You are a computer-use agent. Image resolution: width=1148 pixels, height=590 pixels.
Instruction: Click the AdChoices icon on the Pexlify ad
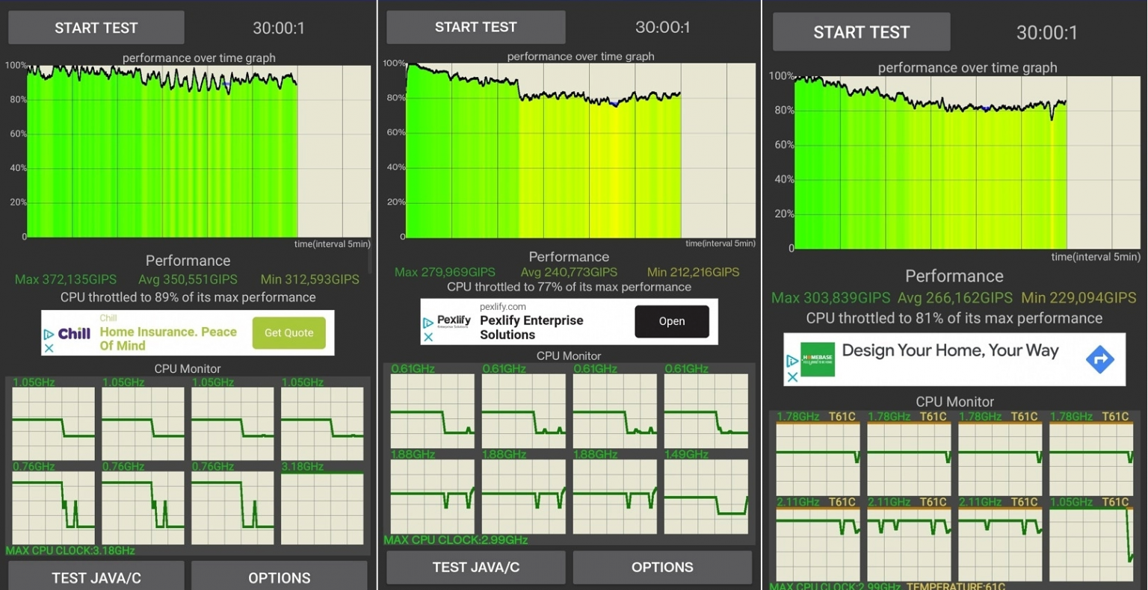click(428, 323)
